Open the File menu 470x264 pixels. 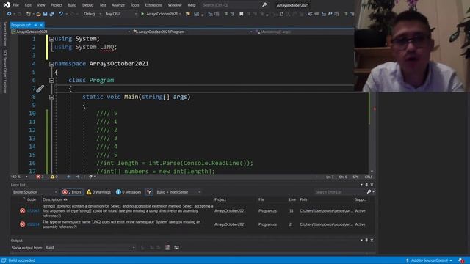point(16,5)
